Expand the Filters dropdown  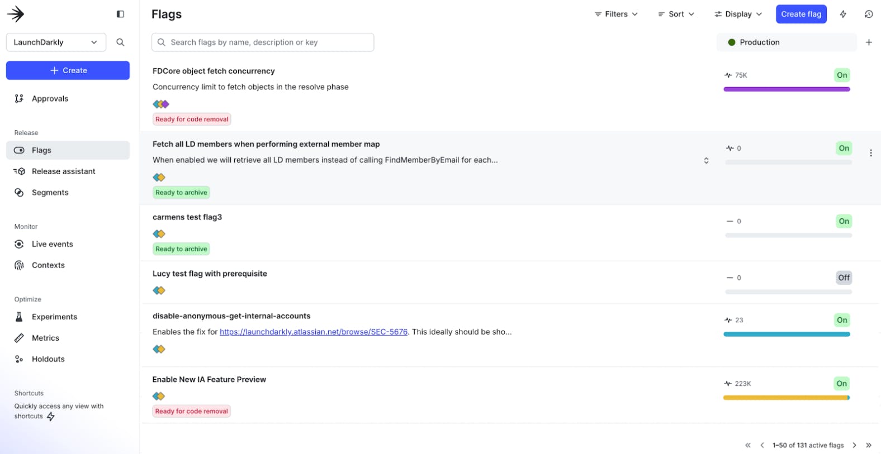[615, 14]
